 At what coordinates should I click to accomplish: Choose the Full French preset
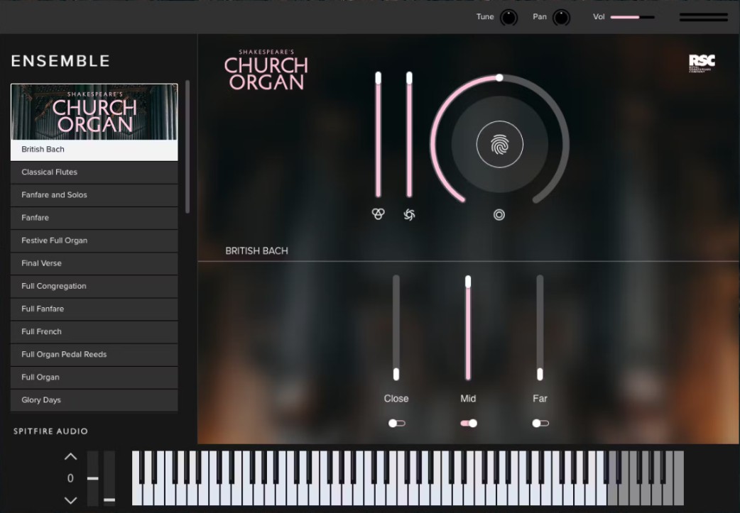coord(94,331)
